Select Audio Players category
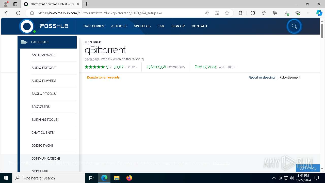325x183 pixels. point(44,81)
